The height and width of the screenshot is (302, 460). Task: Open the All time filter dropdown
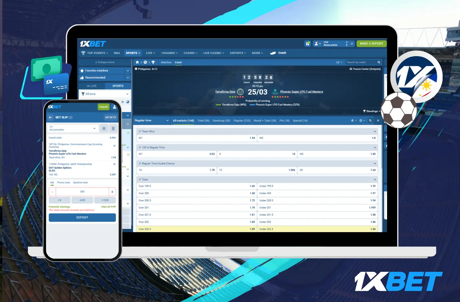(105, 94)
